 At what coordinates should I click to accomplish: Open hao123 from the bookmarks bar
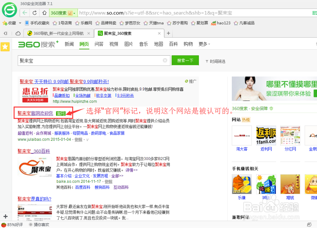[x=221, y=23]
